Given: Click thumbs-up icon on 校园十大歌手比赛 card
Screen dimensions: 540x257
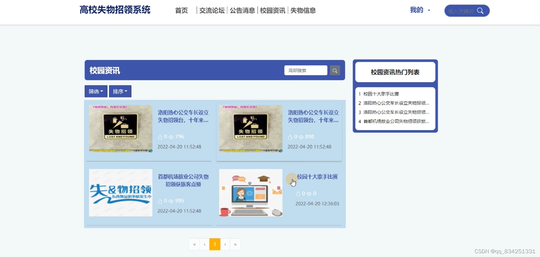Looking at the screenshot, I should tap(298, 194).
